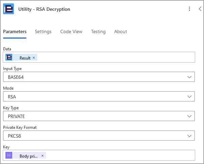Click the Utility RSA Decryption connector icon
The image size is (204, 164).
click(8, 9)
